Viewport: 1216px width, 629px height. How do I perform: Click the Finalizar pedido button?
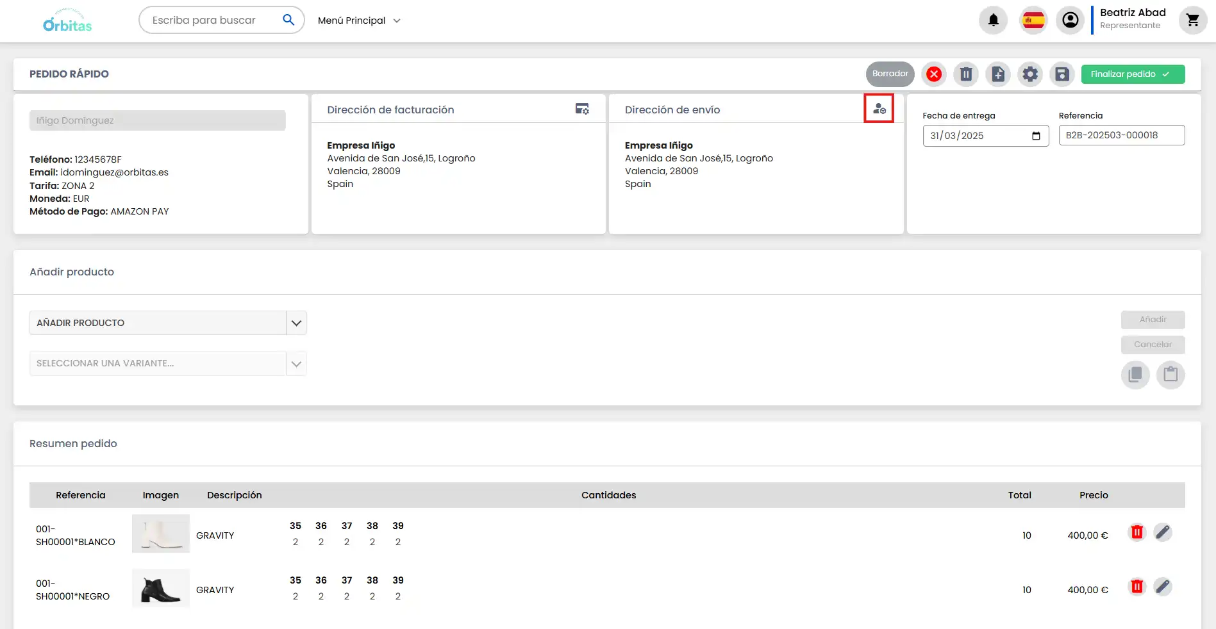1133,74
